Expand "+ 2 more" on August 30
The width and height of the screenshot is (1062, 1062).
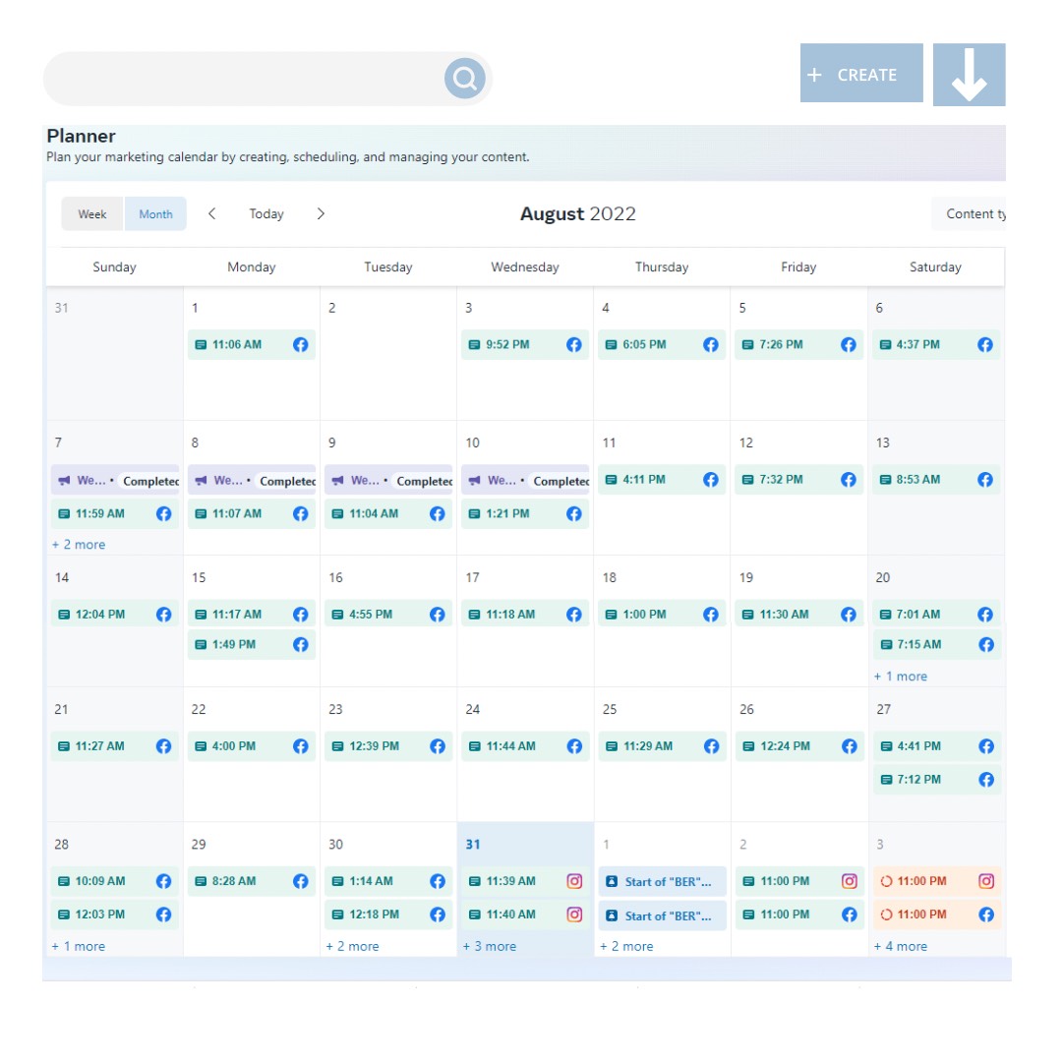352,946
